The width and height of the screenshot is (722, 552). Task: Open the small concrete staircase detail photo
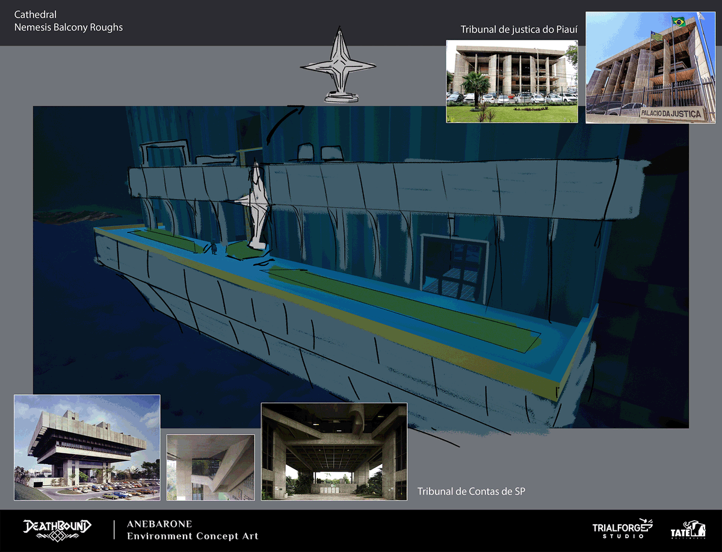click(211, 467)
